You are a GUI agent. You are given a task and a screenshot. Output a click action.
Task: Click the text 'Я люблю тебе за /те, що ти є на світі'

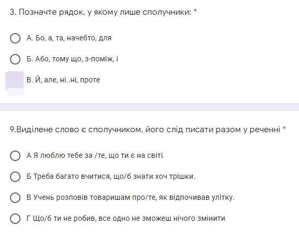pyautogui.click(x=99, y=155)
